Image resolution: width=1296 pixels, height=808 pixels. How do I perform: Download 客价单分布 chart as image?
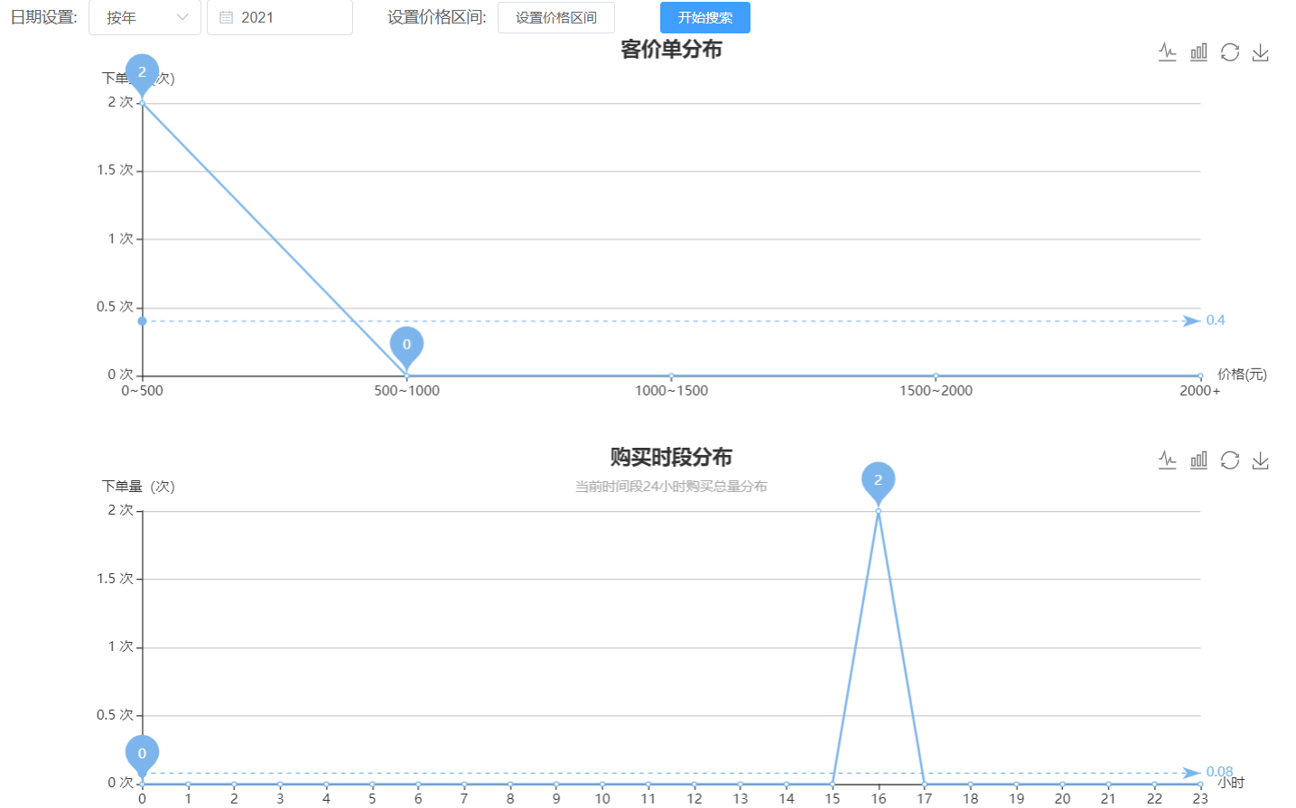[1261, 52]
